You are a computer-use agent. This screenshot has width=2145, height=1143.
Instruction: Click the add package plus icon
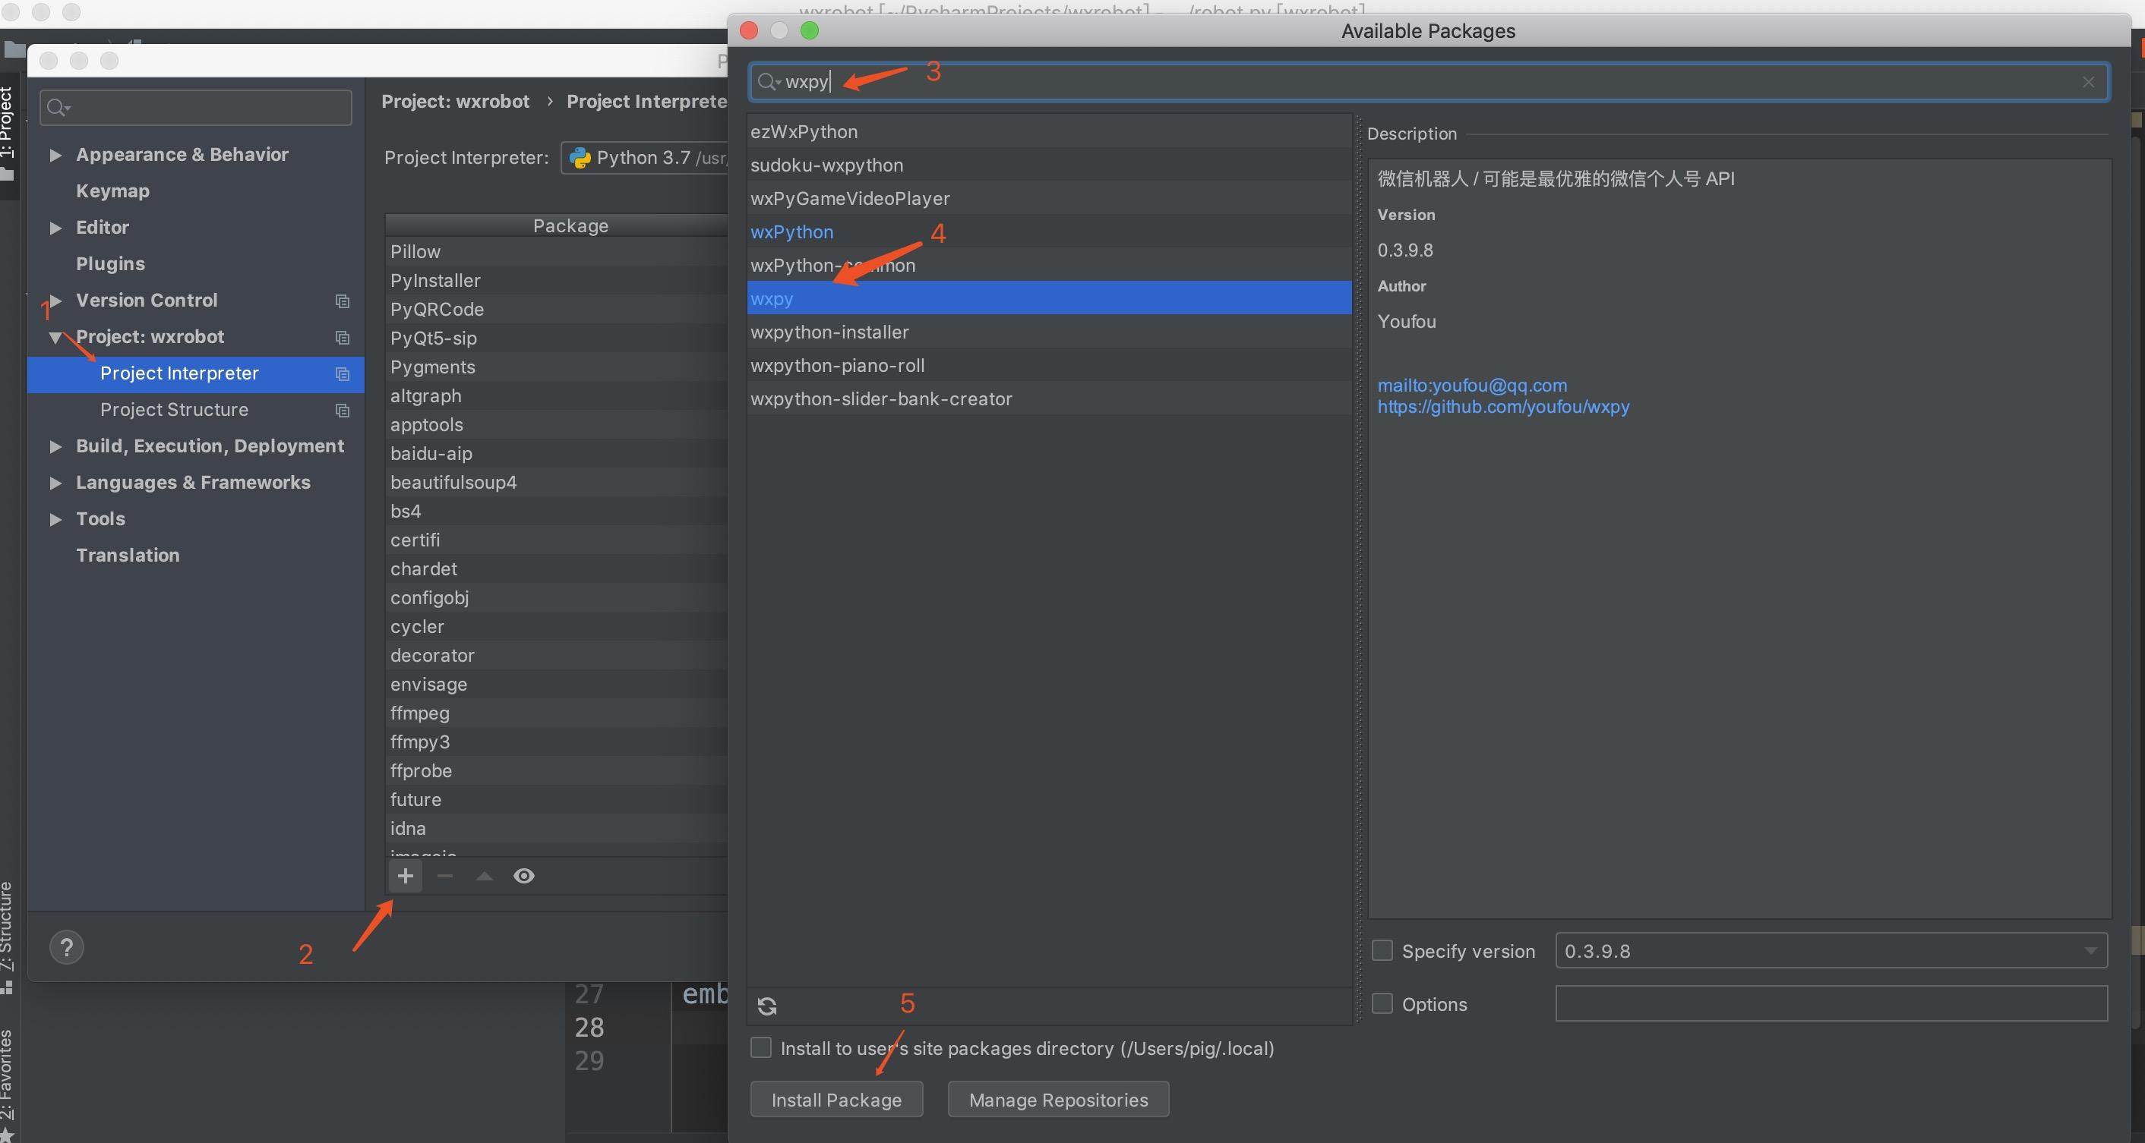point(403,875)
